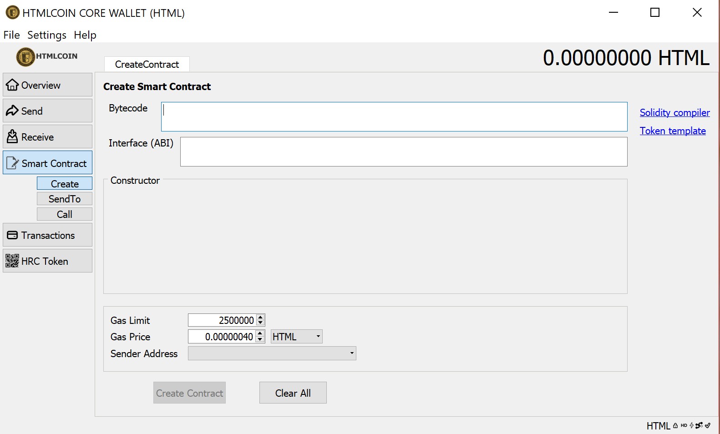
Task: Open the HRC Token section
Action: [47, 261]
